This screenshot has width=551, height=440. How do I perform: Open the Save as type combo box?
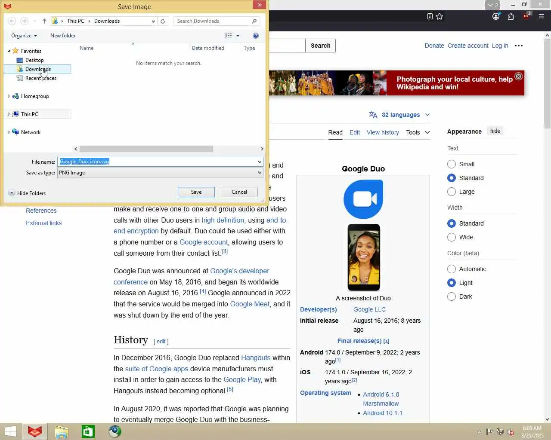click(x=160, y=173)
